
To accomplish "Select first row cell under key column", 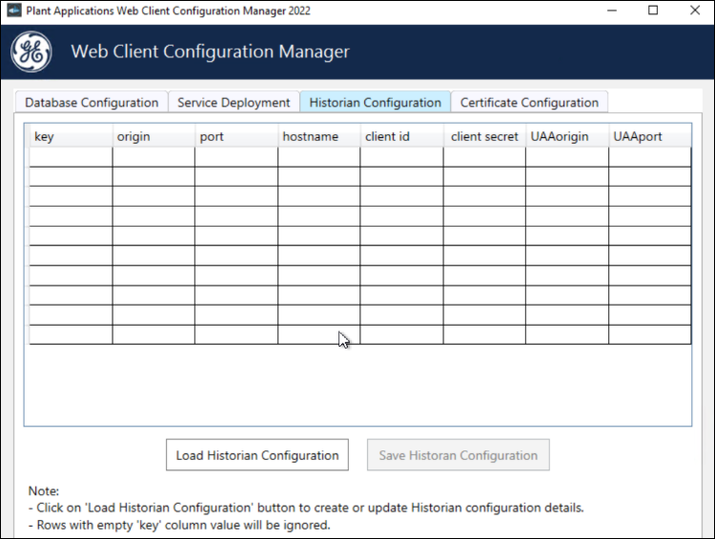I will 71,157.
